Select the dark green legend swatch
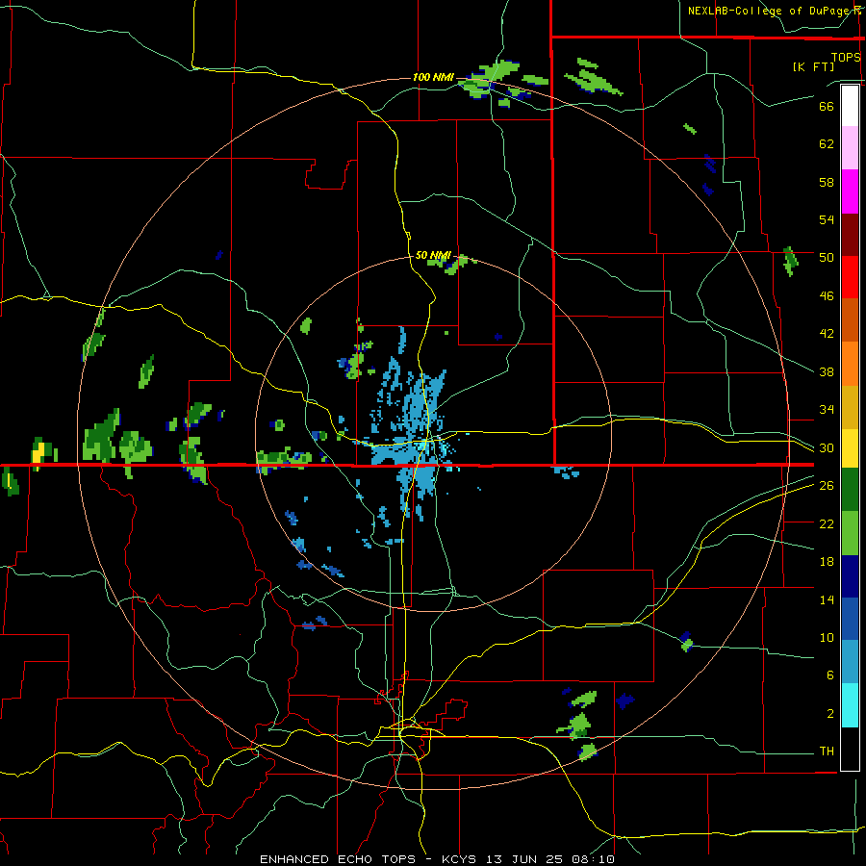Viewport: 866px width, 866px height. 850,490
